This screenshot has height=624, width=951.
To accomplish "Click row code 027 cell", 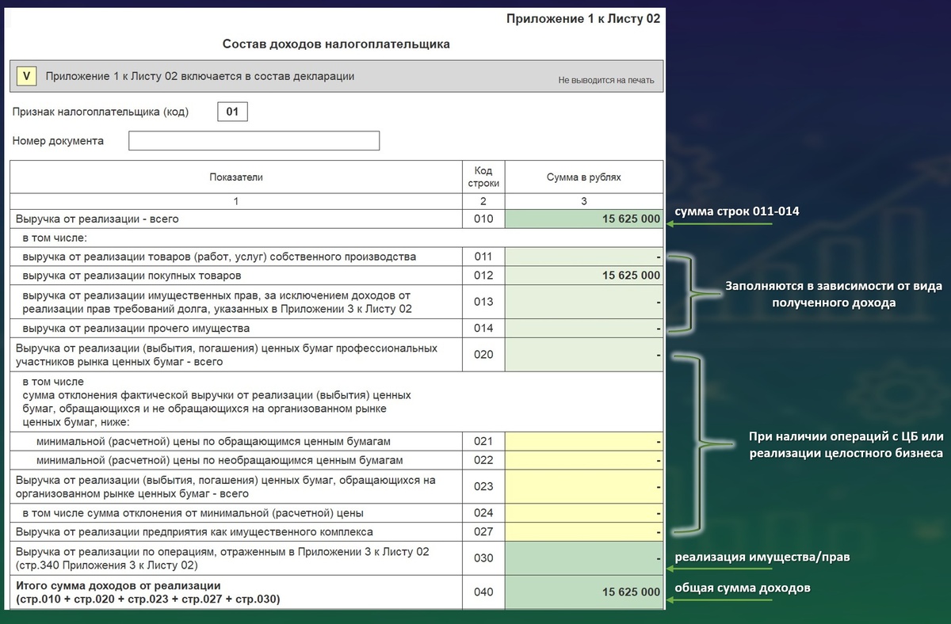I will pos(483,531).
